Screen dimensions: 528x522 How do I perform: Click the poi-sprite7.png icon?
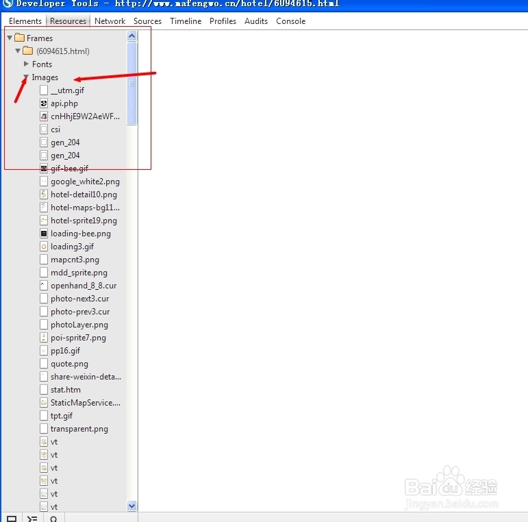[44, 338]
